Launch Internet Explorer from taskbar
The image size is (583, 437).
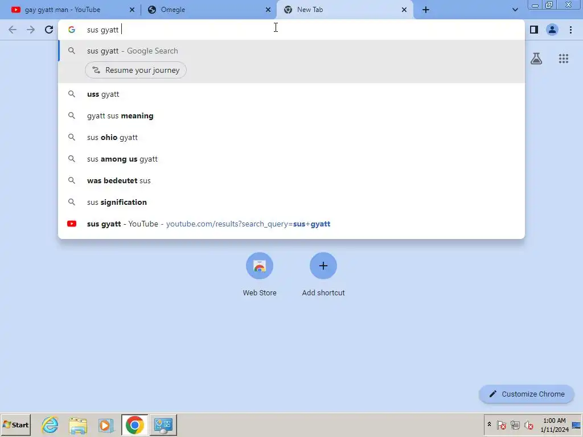point(50,424)
